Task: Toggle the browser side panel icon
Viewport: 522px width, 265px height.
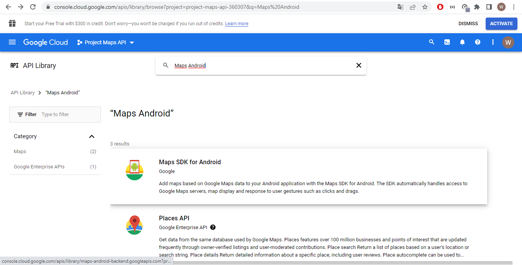Action: (489, 7)
